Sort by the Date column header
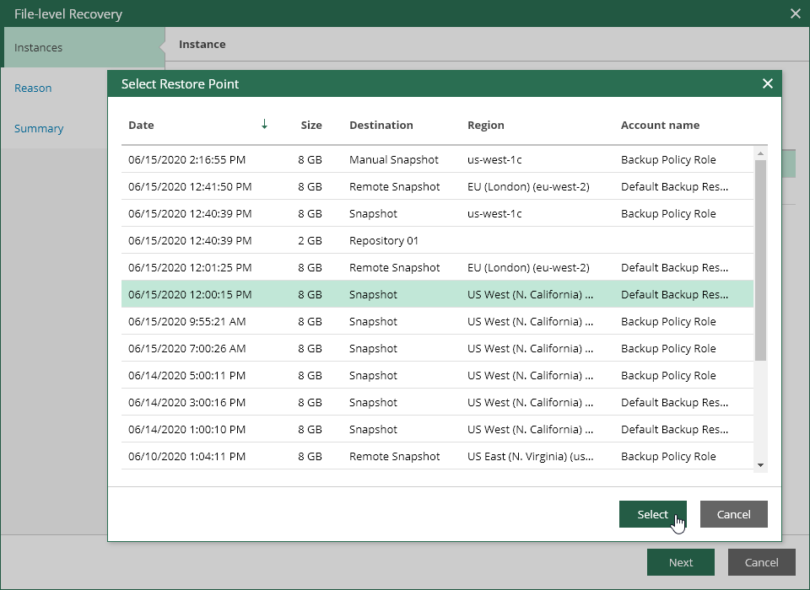This screenshot has height=590, width=810. click(141, 125)
